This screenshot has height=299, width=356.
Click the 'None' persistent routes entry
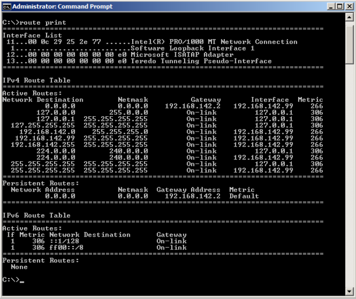(19, 267)
